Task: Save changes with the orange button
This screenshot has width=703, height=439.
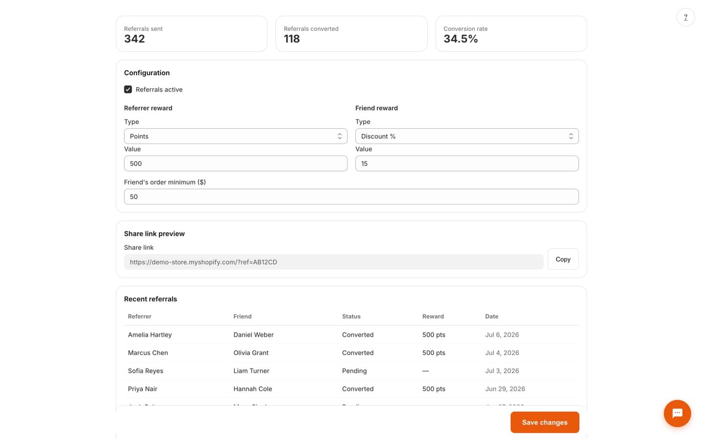Action: tap(545, 422)
